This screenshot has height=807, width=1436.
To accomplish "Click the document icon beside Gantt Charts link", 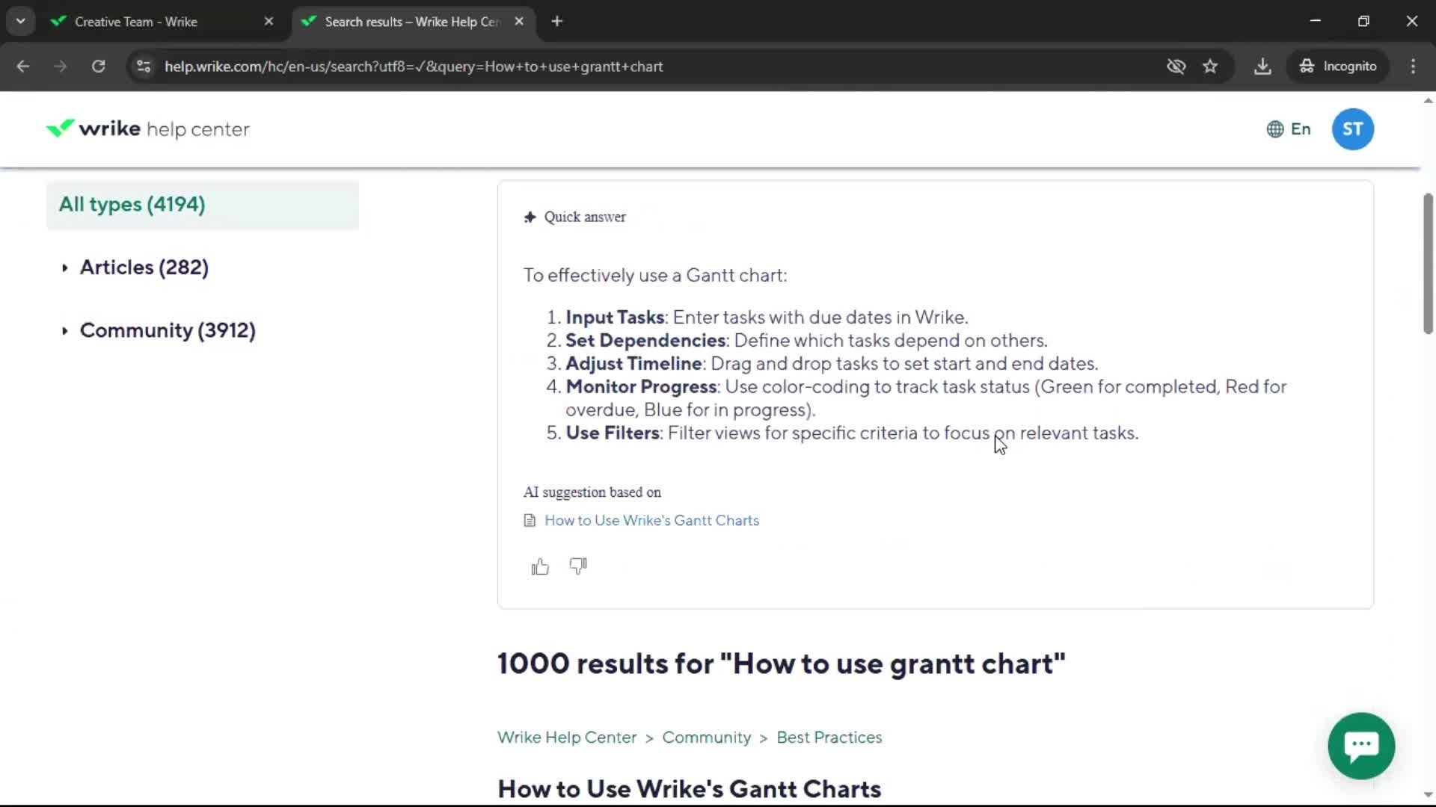I will click(x=530, y=521).
